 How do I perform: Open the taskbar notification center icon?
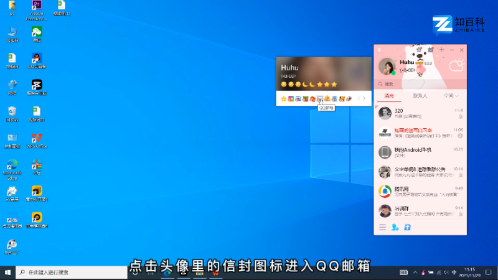point(489,273)
